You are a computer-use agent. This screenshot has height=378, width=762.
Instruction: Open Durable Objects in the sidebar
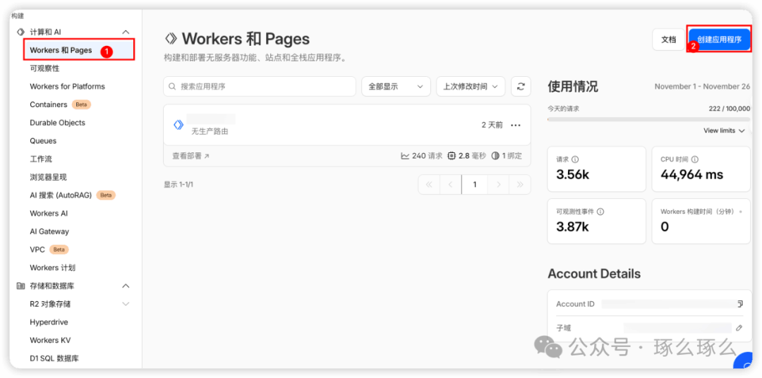click(57, 123)
